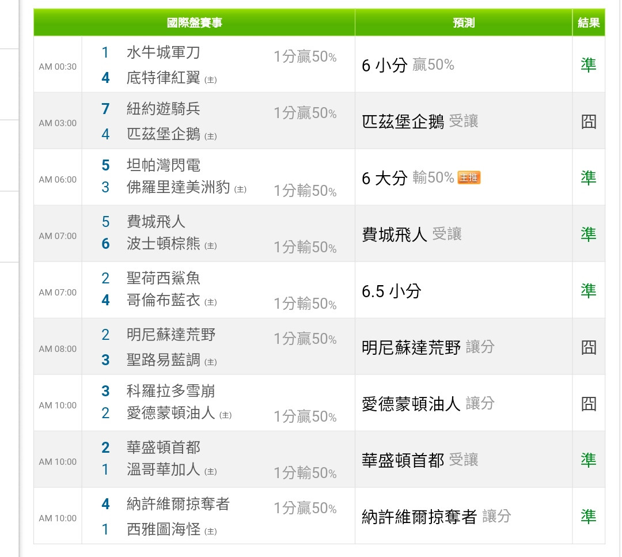Click prediction 納許維爾掠奪者 讓分
Screen dimensions: 622x557
[x=437, y=517]
